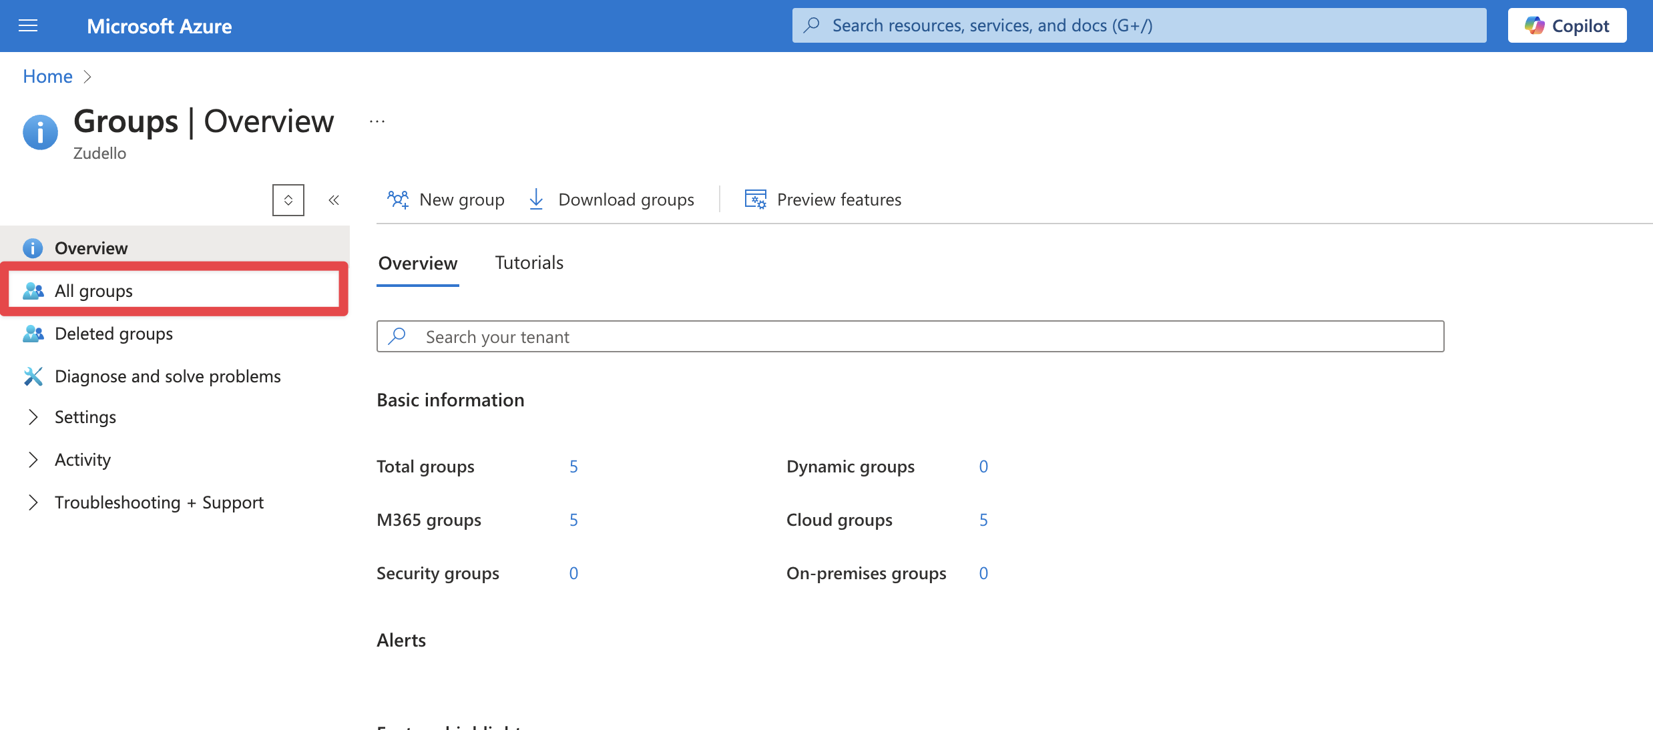Click the breadcrumb chevron after Home
The image size is (1653, 730).
click(x=87, y=77)
